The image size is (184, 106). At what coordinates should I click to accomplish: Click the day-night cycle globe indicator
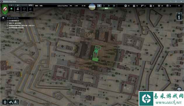pos(92,7)
